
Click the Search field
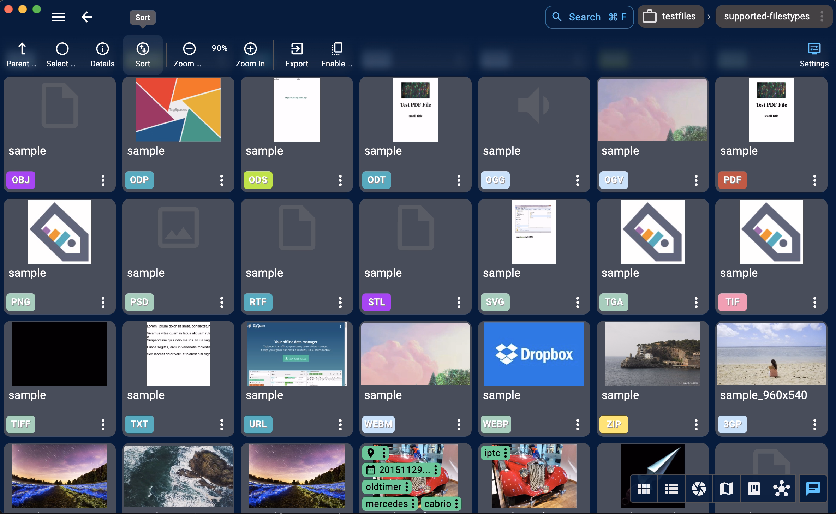coord(589,17)
